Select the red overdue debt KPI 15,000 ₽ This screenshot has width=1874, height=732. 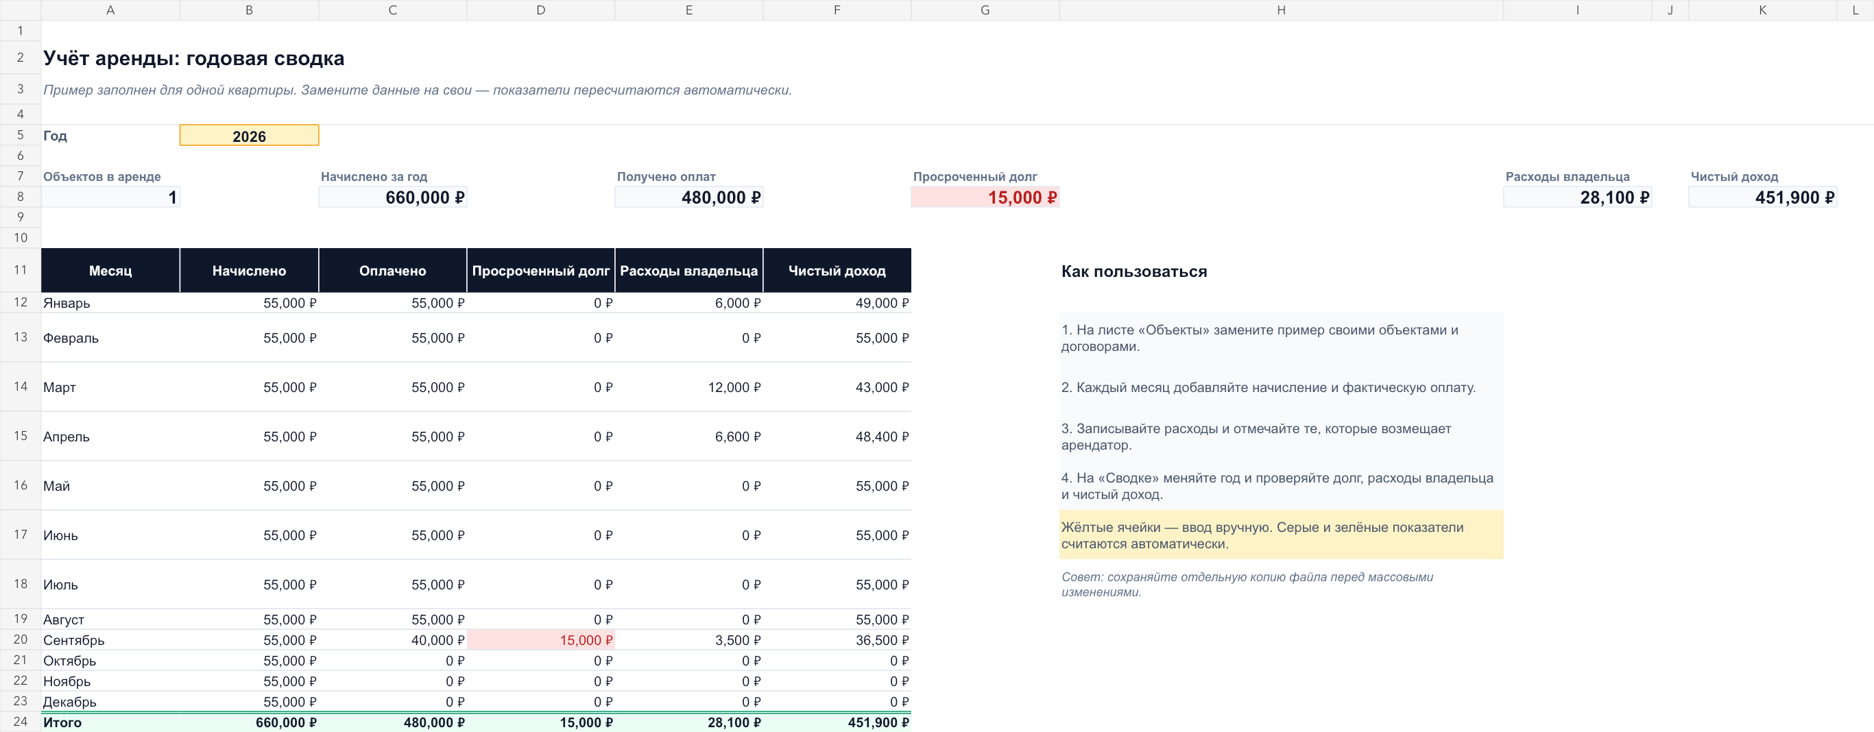(x=985, y=197)
